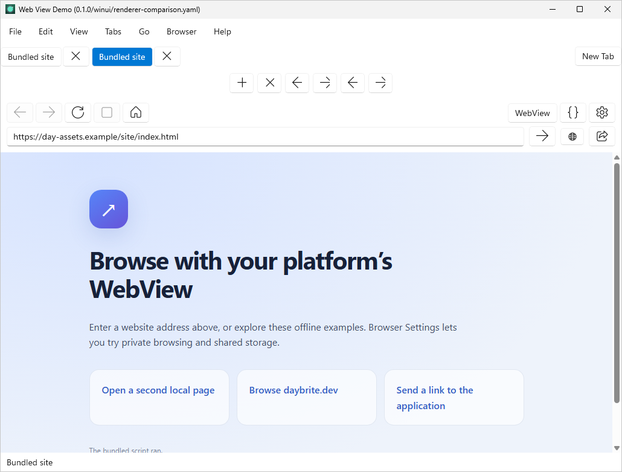Open the View menu
Viewport: 622px width, 472px height.
pos(79,32)
